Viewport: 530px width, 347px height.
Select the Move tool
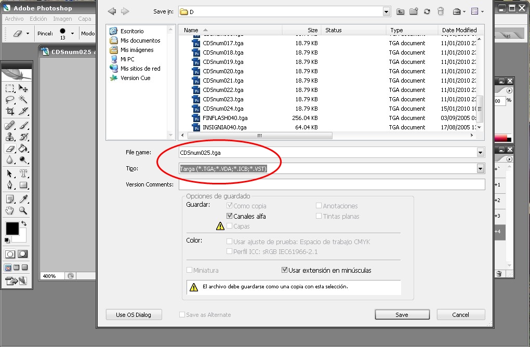point(23,88)
